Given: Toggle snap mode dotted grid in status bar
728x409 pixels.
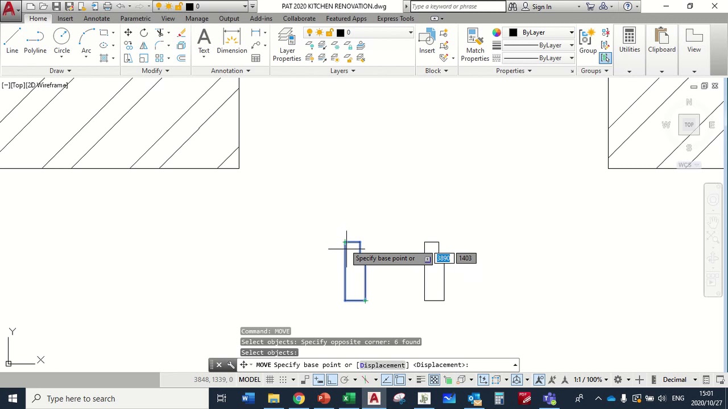Looking at the screenshot, I should point(283,379).
